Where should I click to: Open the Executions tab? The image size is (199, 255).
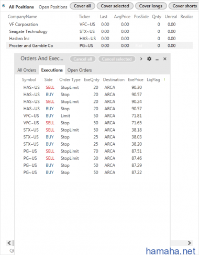click(x=52, y=70)
